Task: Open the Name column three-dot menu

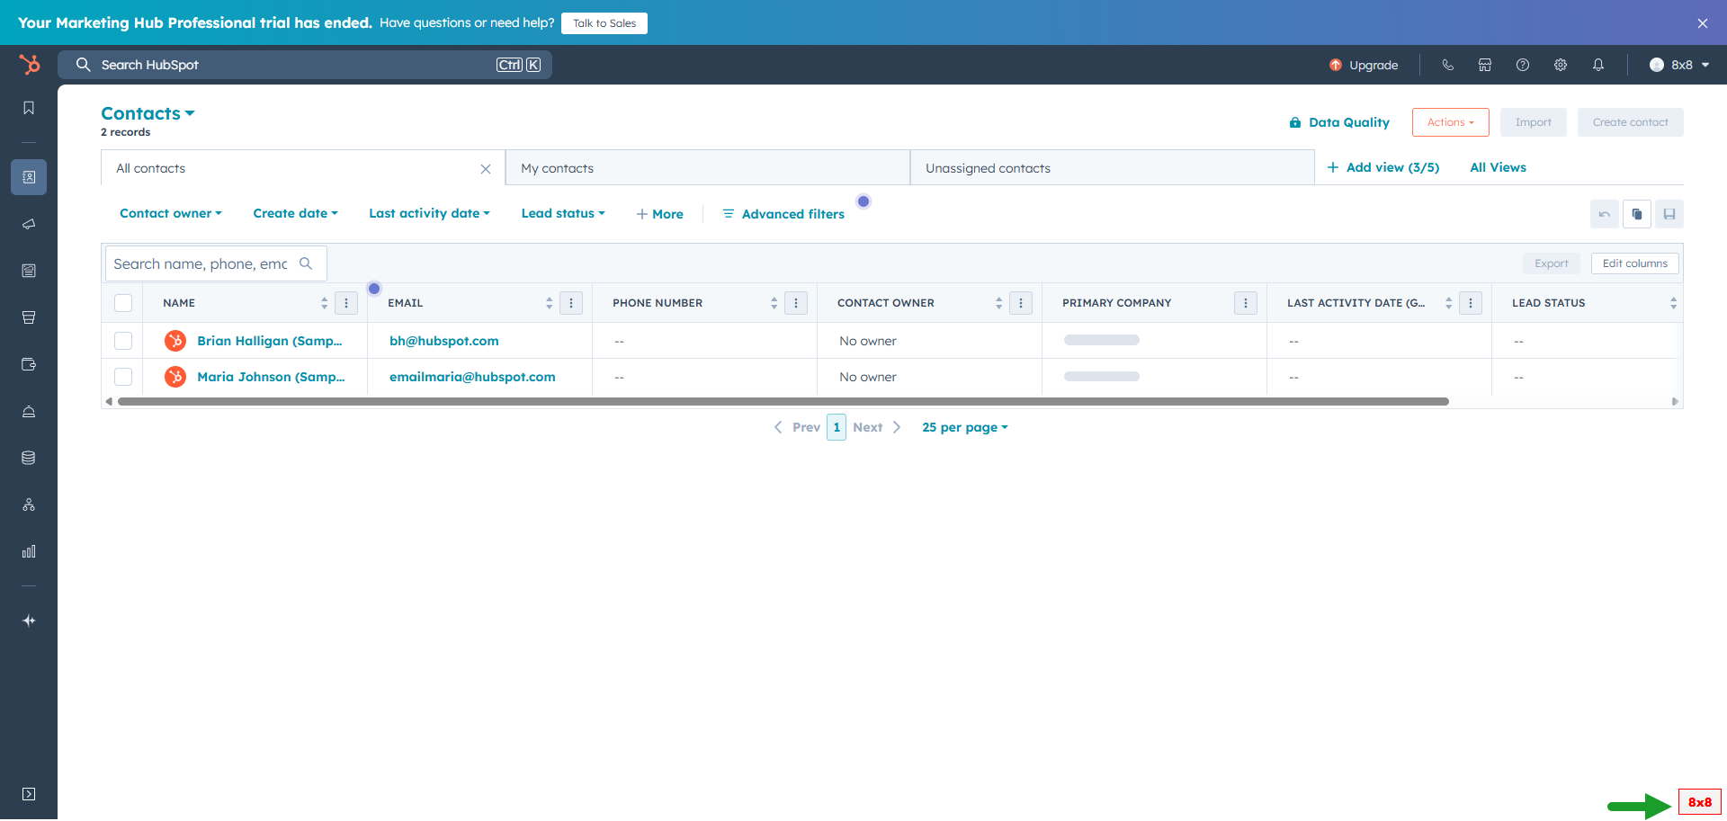Action: 346,303
